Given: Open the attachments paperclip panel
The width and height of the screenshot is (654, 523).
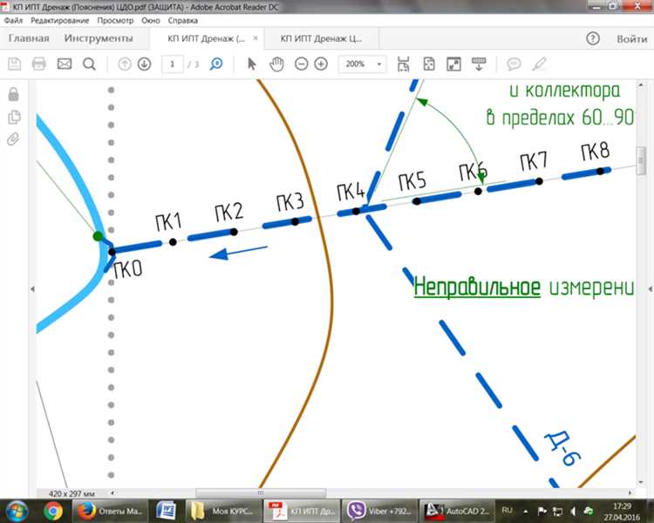Looking at the screenshot, I should [13, 139].
